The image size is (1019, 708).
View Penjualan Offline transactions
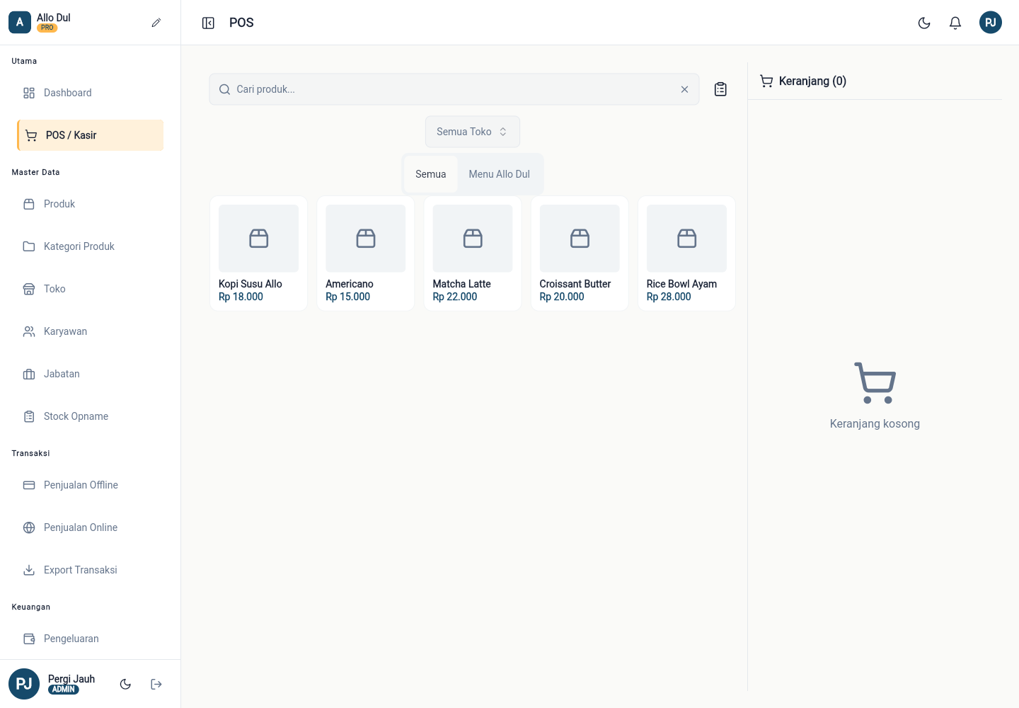click(x=91, y=485)
